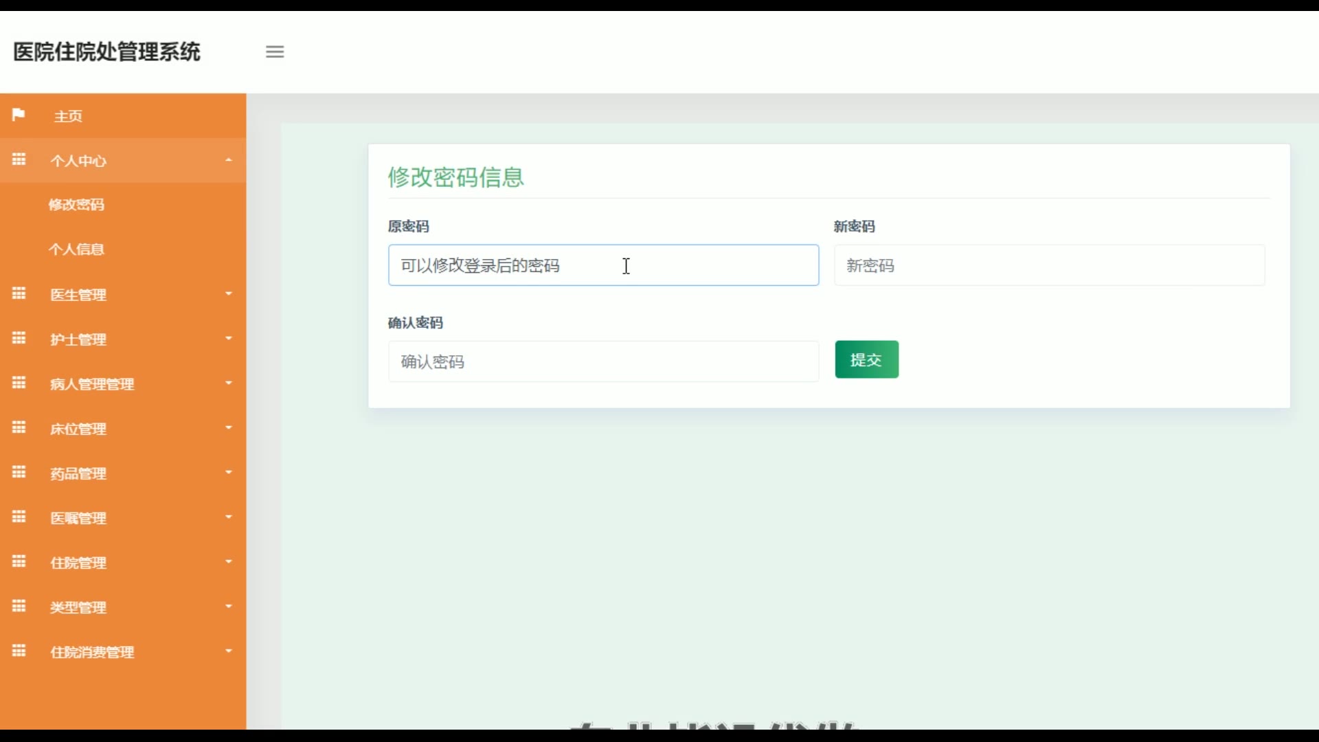
Task: Expand the 药品管理 dropdown arrow
Action: tap(229, 473)
